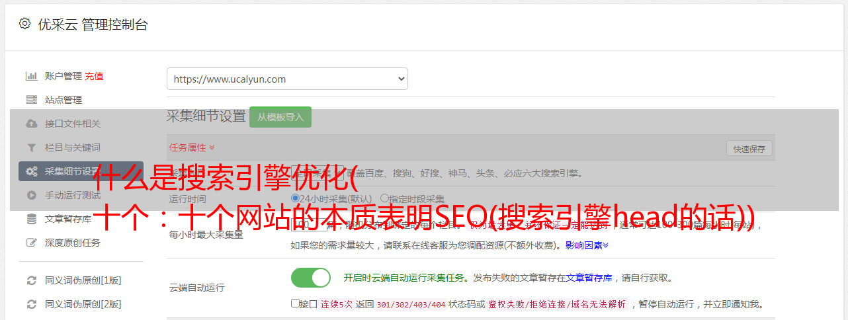Open 栏目与关键词 in the sidebar

[x=73, y=147]
